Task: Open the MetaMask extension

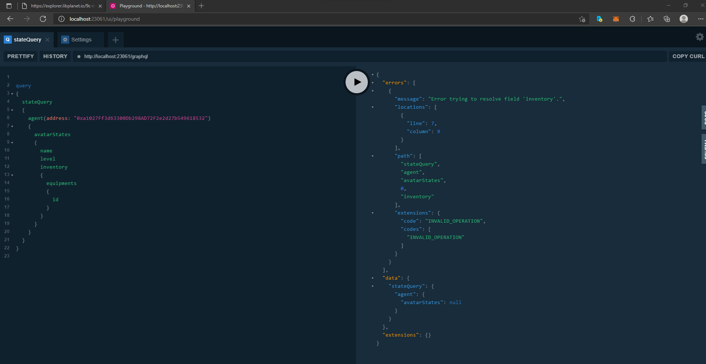Action: pos(616,19)
